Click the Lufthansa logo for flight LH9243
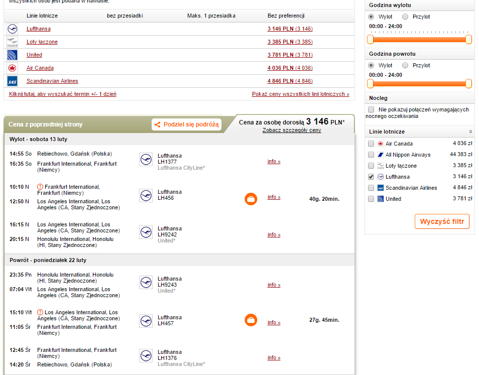 [146, 283]
